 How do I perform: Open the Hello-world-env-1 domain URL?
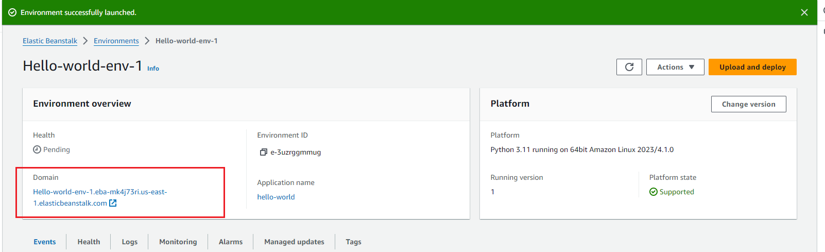100,192
